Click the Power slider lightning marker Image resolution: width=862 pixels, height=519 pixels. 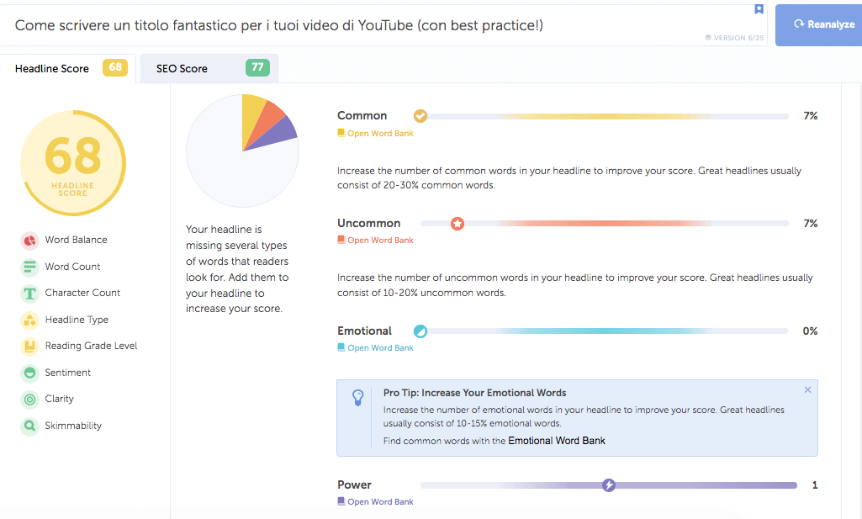[x=609, y=485]
